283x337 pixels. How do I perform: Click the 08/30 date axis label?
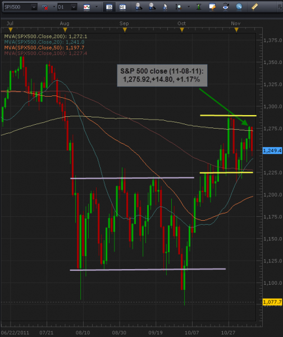tap(119, 333)
